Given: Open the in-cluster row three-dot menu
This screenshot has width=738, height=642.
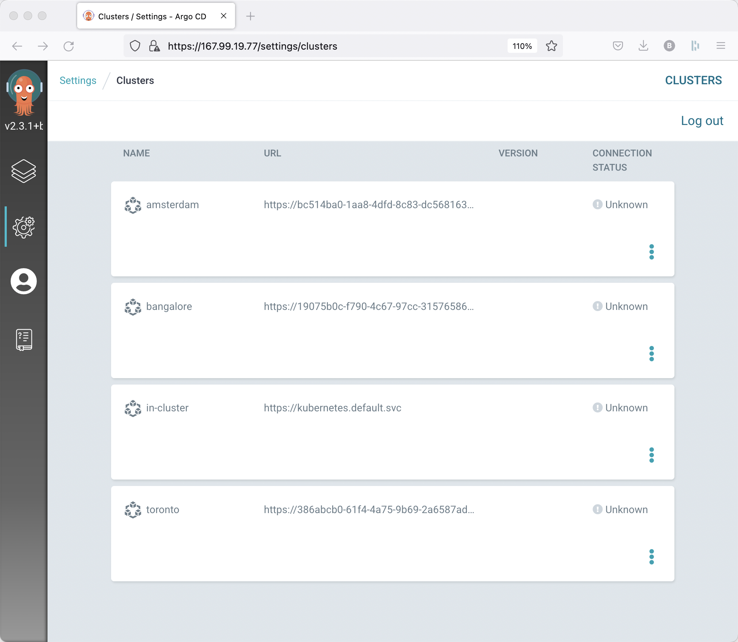Looking at the screenshot, I should 651,455.
